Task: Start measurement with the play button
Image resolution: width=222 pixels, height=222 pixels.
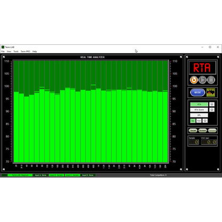Action: (202, 80)
